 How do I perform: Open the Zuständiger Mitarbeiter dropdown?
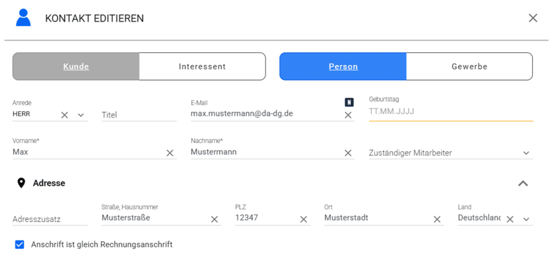[x=526, y=153]
